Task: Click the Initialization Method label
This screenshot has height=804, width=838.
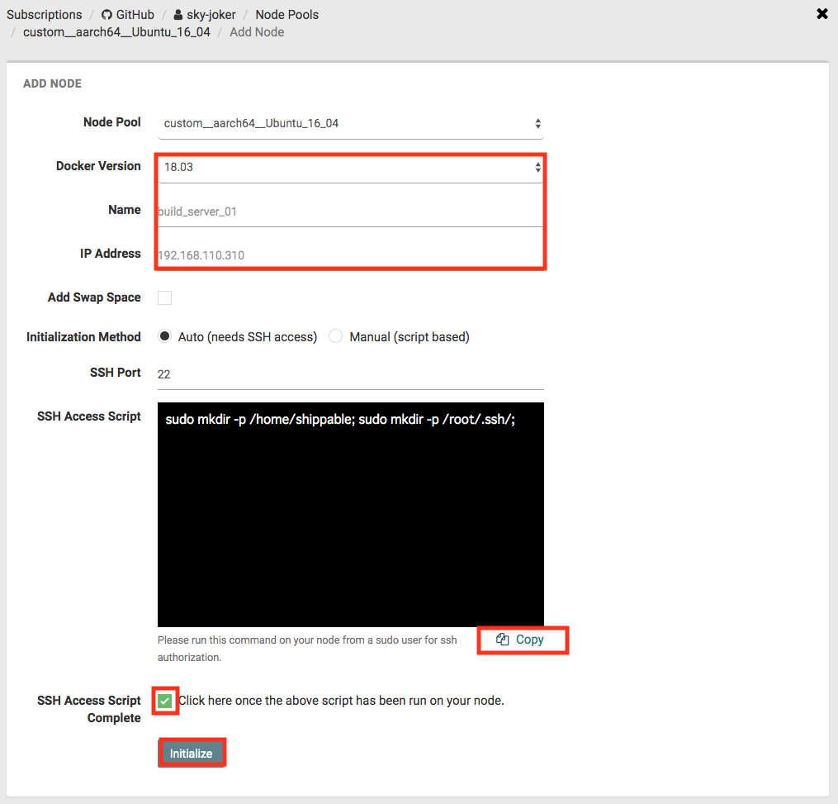Action: tap(83, 337)
